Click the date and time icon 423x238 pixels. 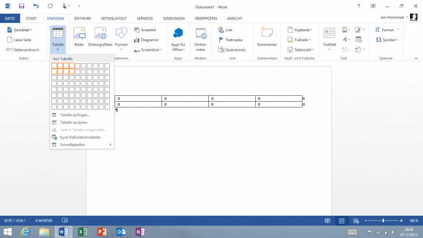pyautogui.click(x=359, y=40)
